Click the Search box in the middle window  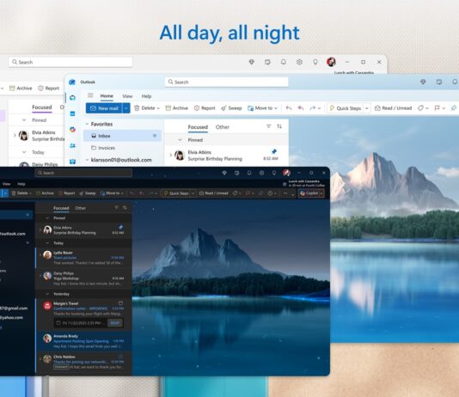[x=227, y=82]
